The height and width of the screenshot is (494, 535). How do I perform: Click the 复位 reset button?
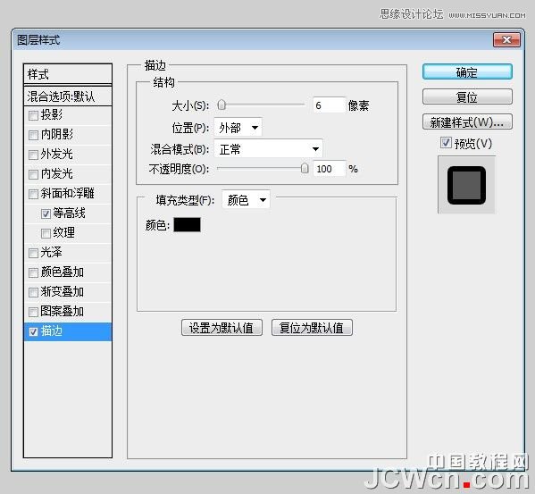[467, 96]
